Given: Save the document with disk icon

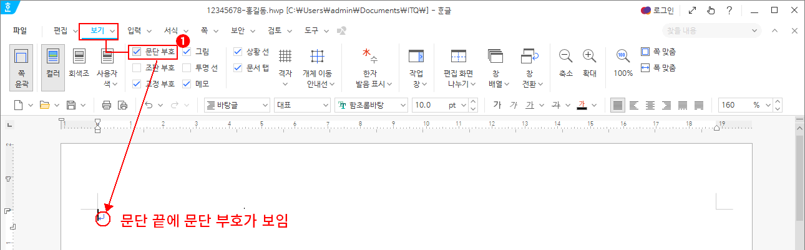Looking at the screenshot, I should point(71,105).
